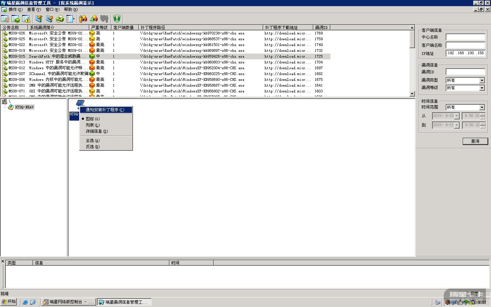Select the HTDQ-NRAV node in tree
Screen dimensions: 491x307
click(x=24, y=107)
